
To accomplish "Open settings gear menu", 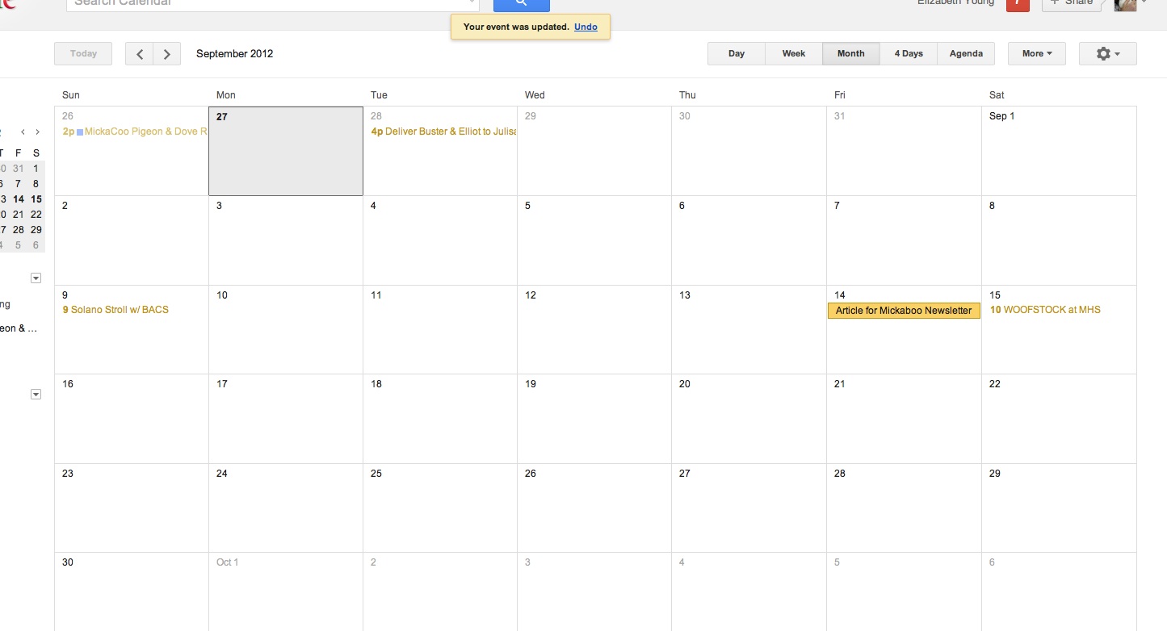I will (x=1107, y=54).
